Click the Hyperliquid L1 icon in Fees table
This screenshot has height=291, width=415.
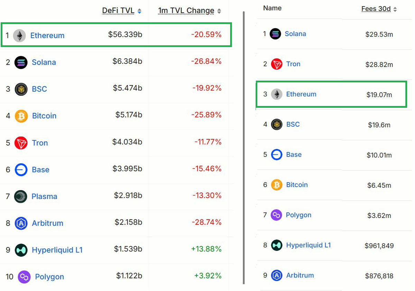[277, 245]
